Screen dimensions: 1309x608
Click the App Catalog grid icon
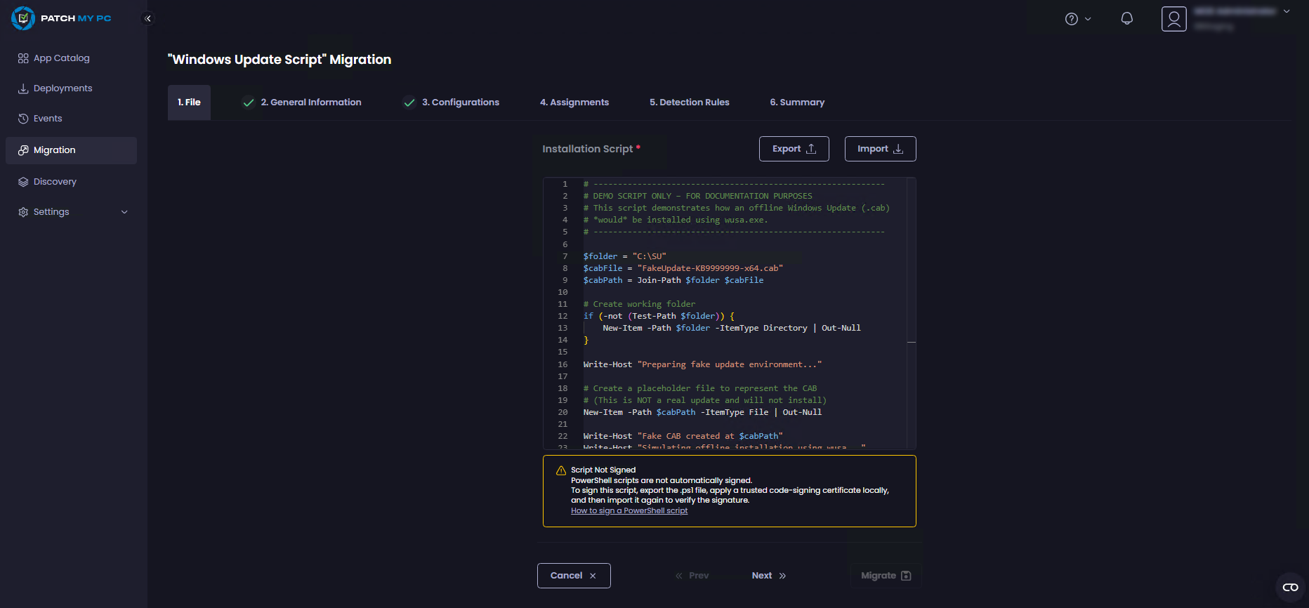tap(23, 58)
